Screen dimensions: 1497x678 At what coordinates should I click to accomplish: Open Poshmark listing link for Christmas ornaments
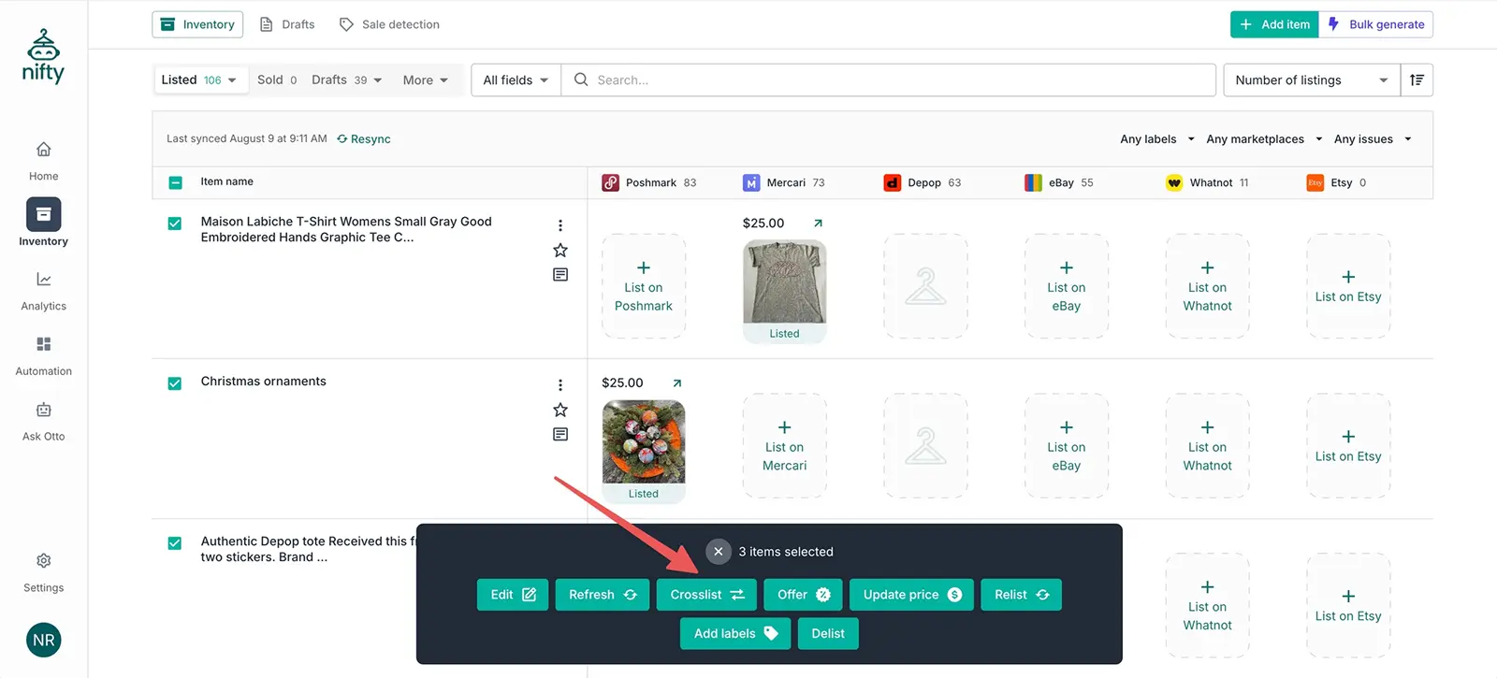pyautogui.click(x=677, y=382)
